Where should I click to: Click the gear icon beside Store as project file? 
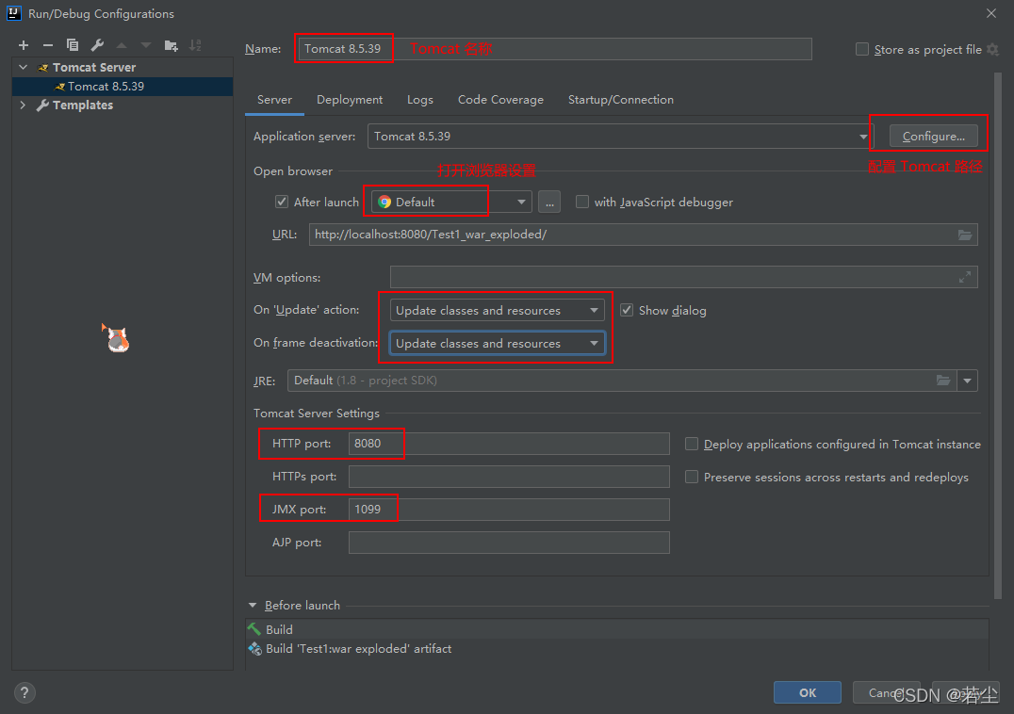pos(993,50)
